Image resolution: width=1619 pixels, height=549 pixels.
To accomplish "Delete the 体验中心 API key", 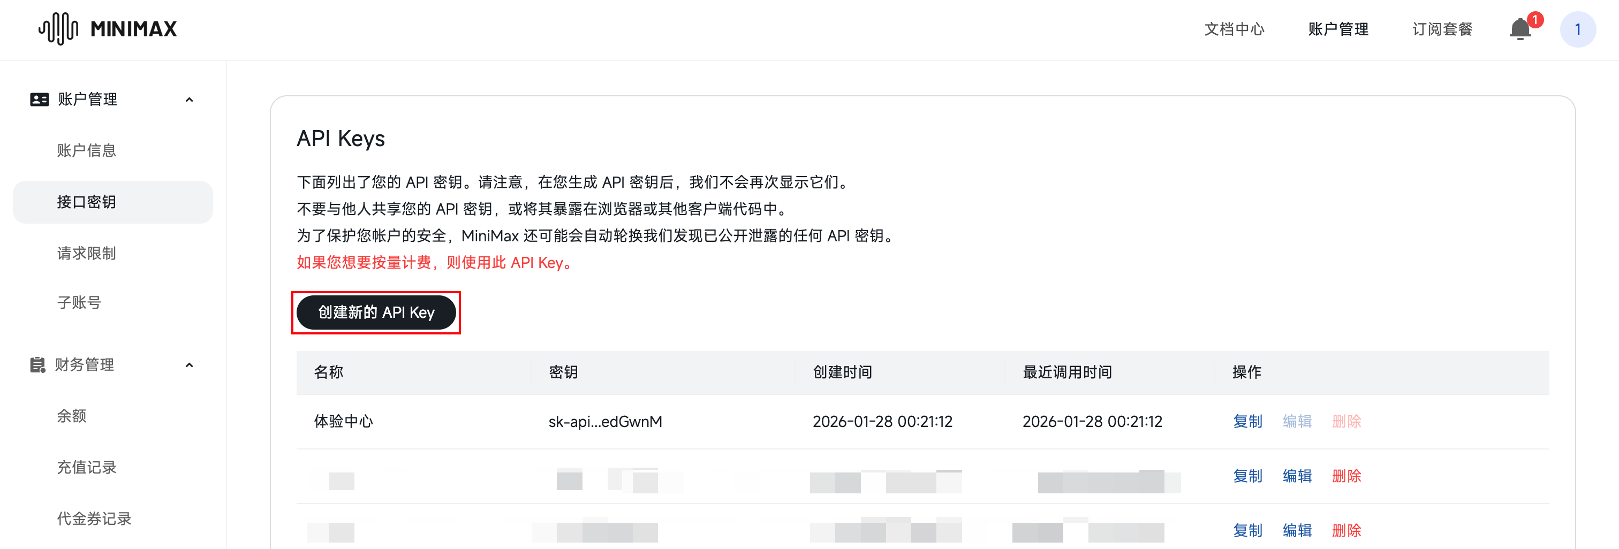I will coord(1346,422).
